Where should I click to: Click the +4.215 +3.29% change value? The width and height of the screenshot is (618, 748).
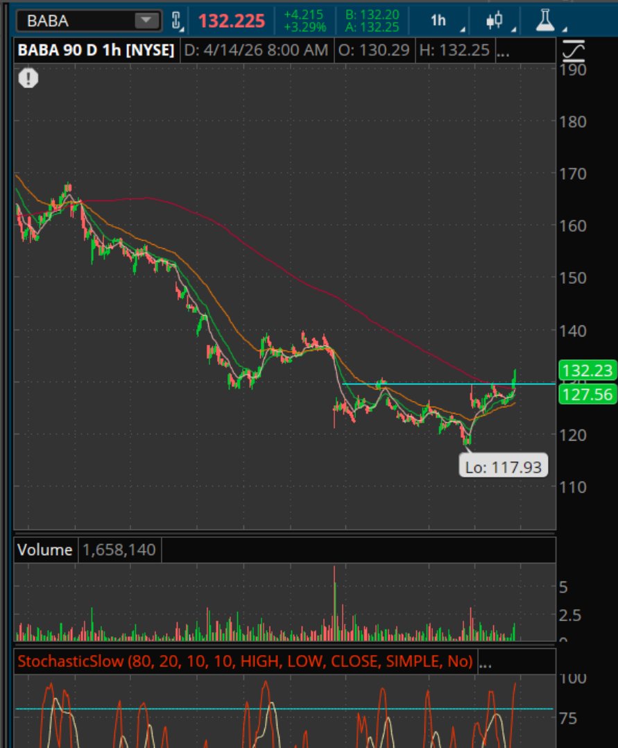point(304,21)
